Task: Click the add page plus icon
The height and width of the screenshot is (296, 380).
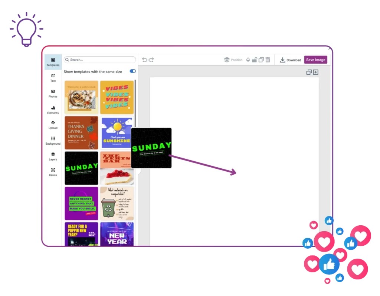Action: click(x=316, y=72)
